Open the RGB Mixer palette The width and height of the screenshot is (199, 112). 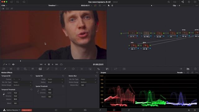[x=33, y=69]
